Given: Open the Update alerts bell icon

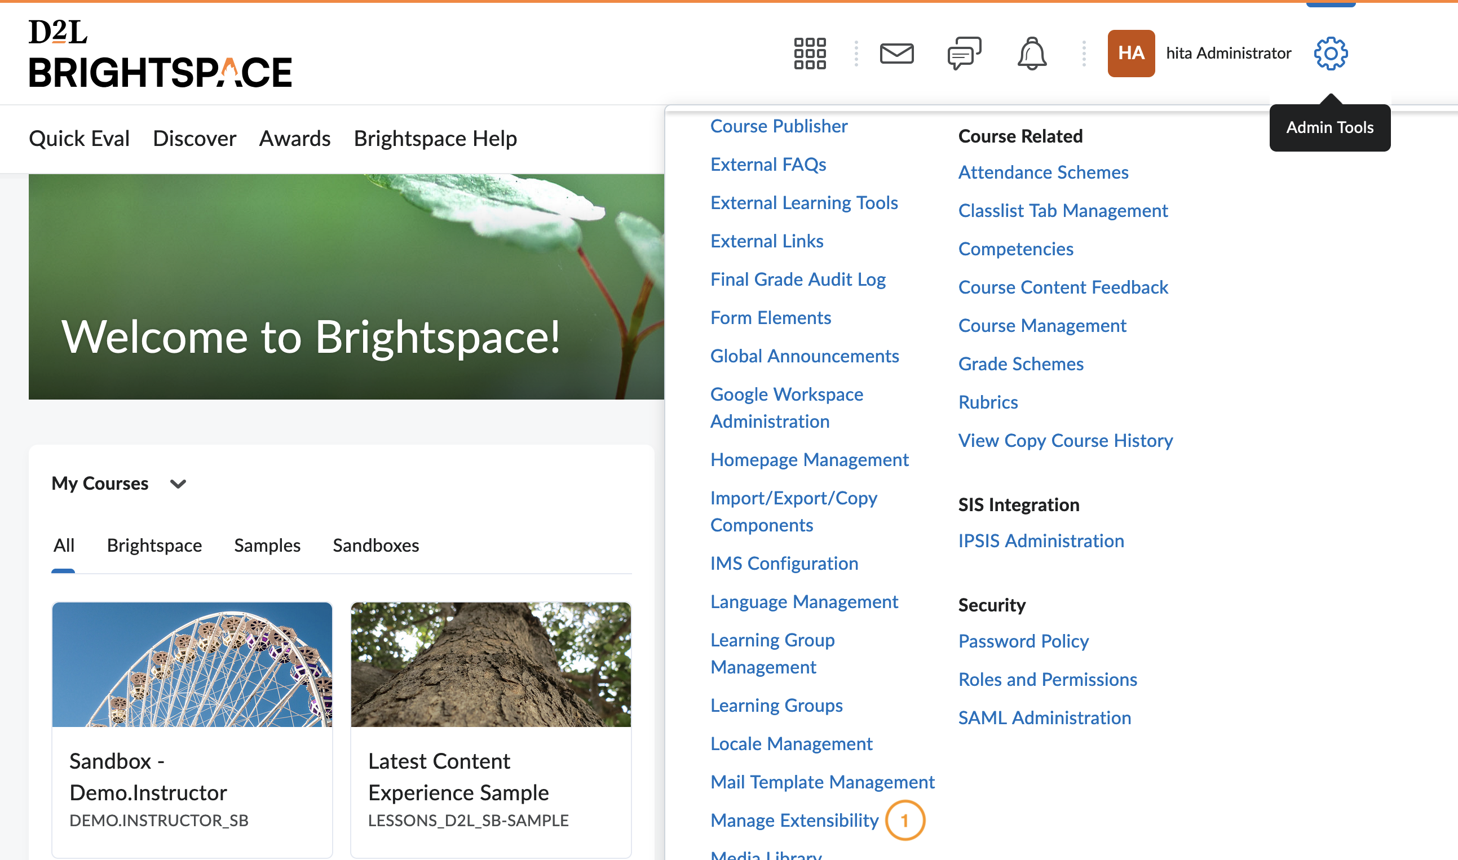Looking at the screenshot, I should pos(1032,54).
